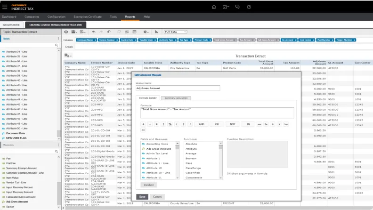The height and width of the screenshot is (210, 373).
Task: Select Average in the Functions list
Action: 191,153
